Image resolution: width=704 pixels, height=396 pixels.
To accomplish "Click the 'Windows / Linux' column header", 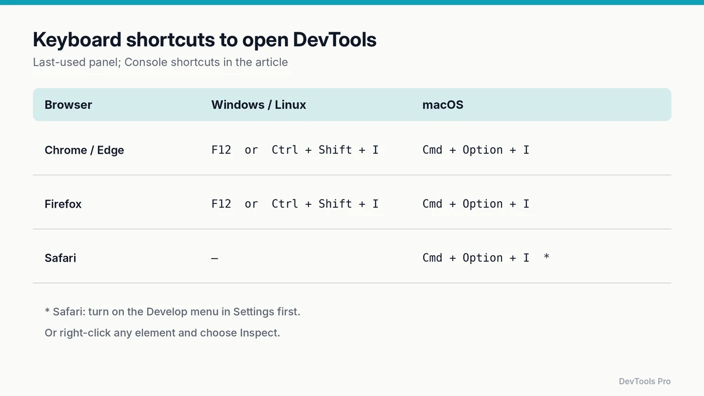I will point(259,105).
